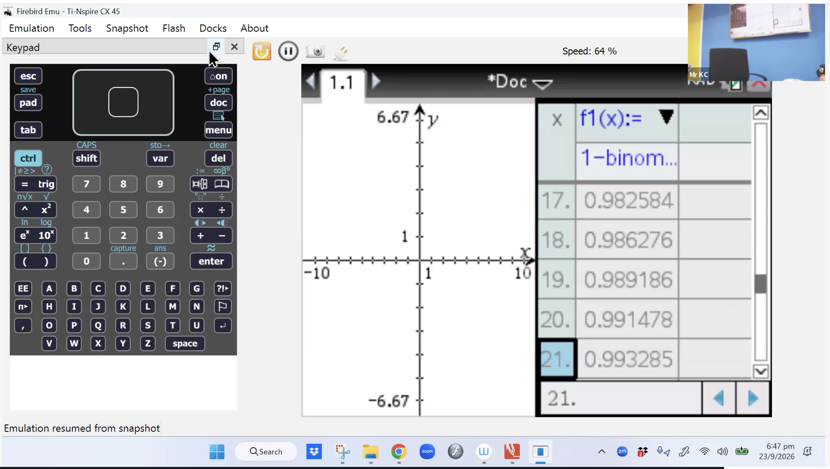Click table scroll up arrow
This screenshot has height=469, width=830.
761,113
